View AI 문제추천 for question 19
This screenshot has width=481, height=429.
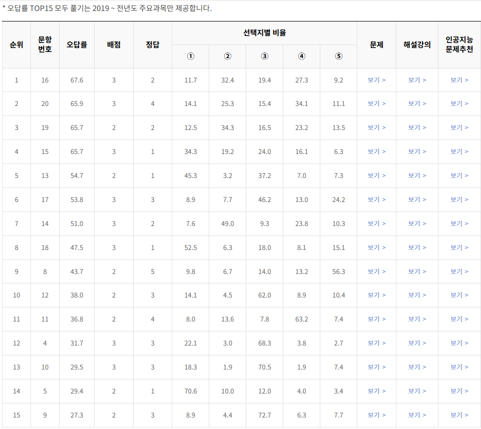tap(459, 127)
